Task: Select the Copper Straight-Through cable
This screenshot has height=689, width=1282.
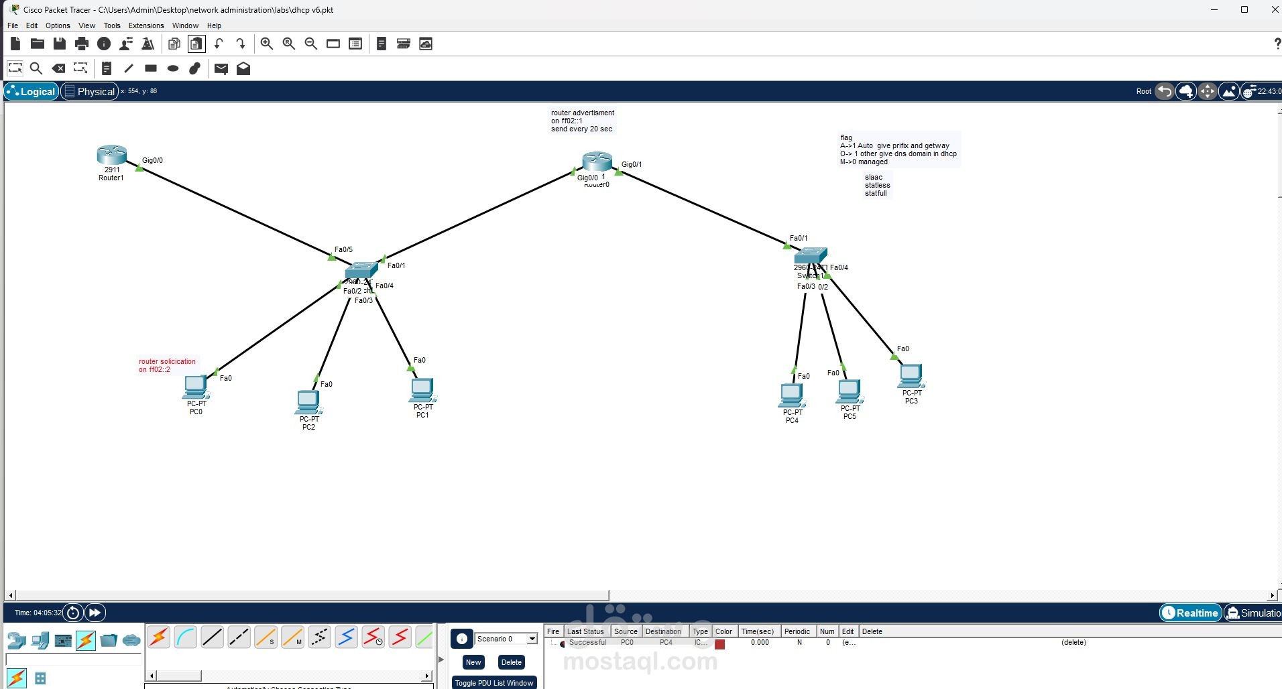Action: [x=213, y=637]
